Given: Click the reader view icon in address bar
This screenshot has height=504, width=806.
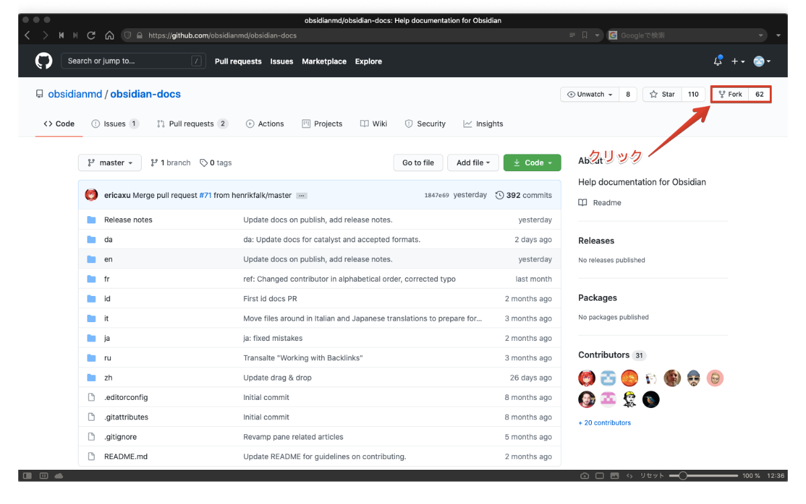Looking at the screenshot, I should coord(572,36).
